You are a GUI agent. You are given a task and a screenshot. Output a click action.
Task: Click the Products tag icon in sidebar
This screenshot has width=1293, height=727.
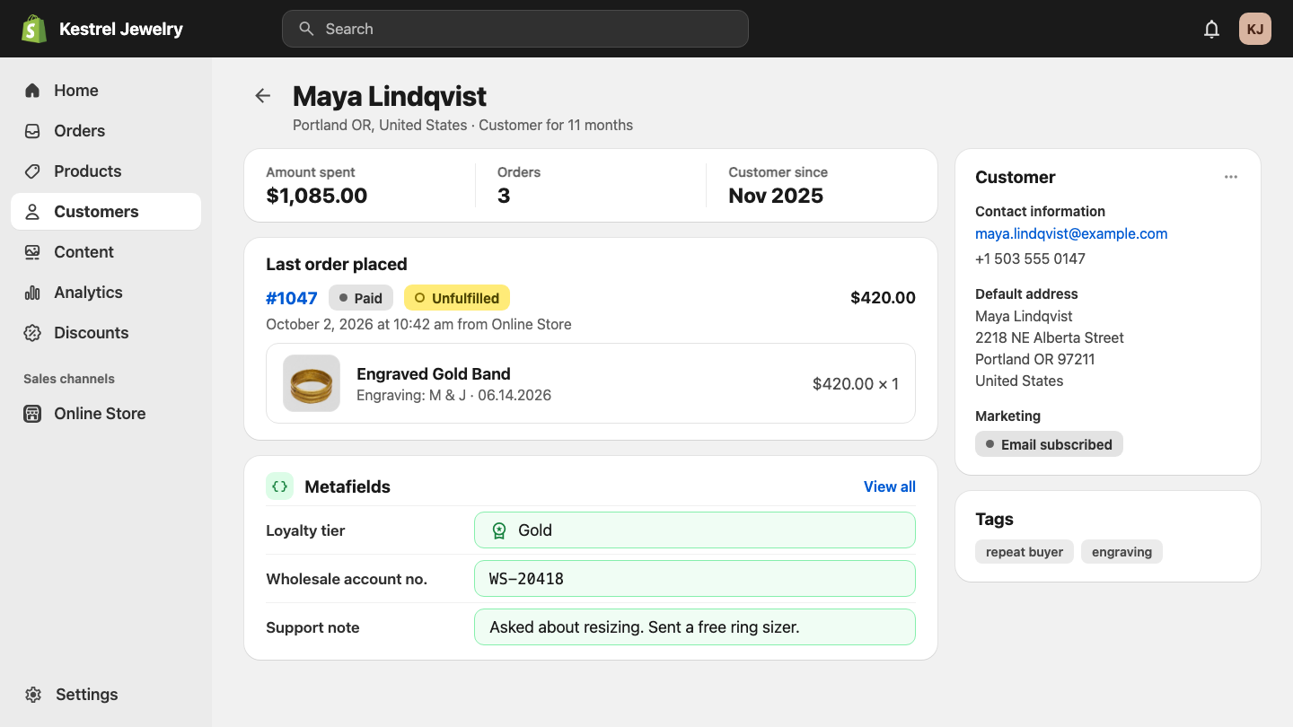point(32,171)
